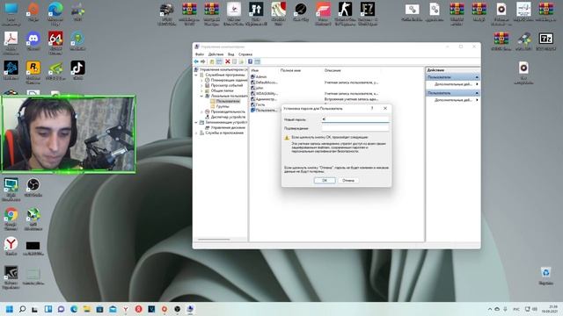Open the Действие menu
The image size is (563, 316).
pyautogui.click(x=216, y=54)
